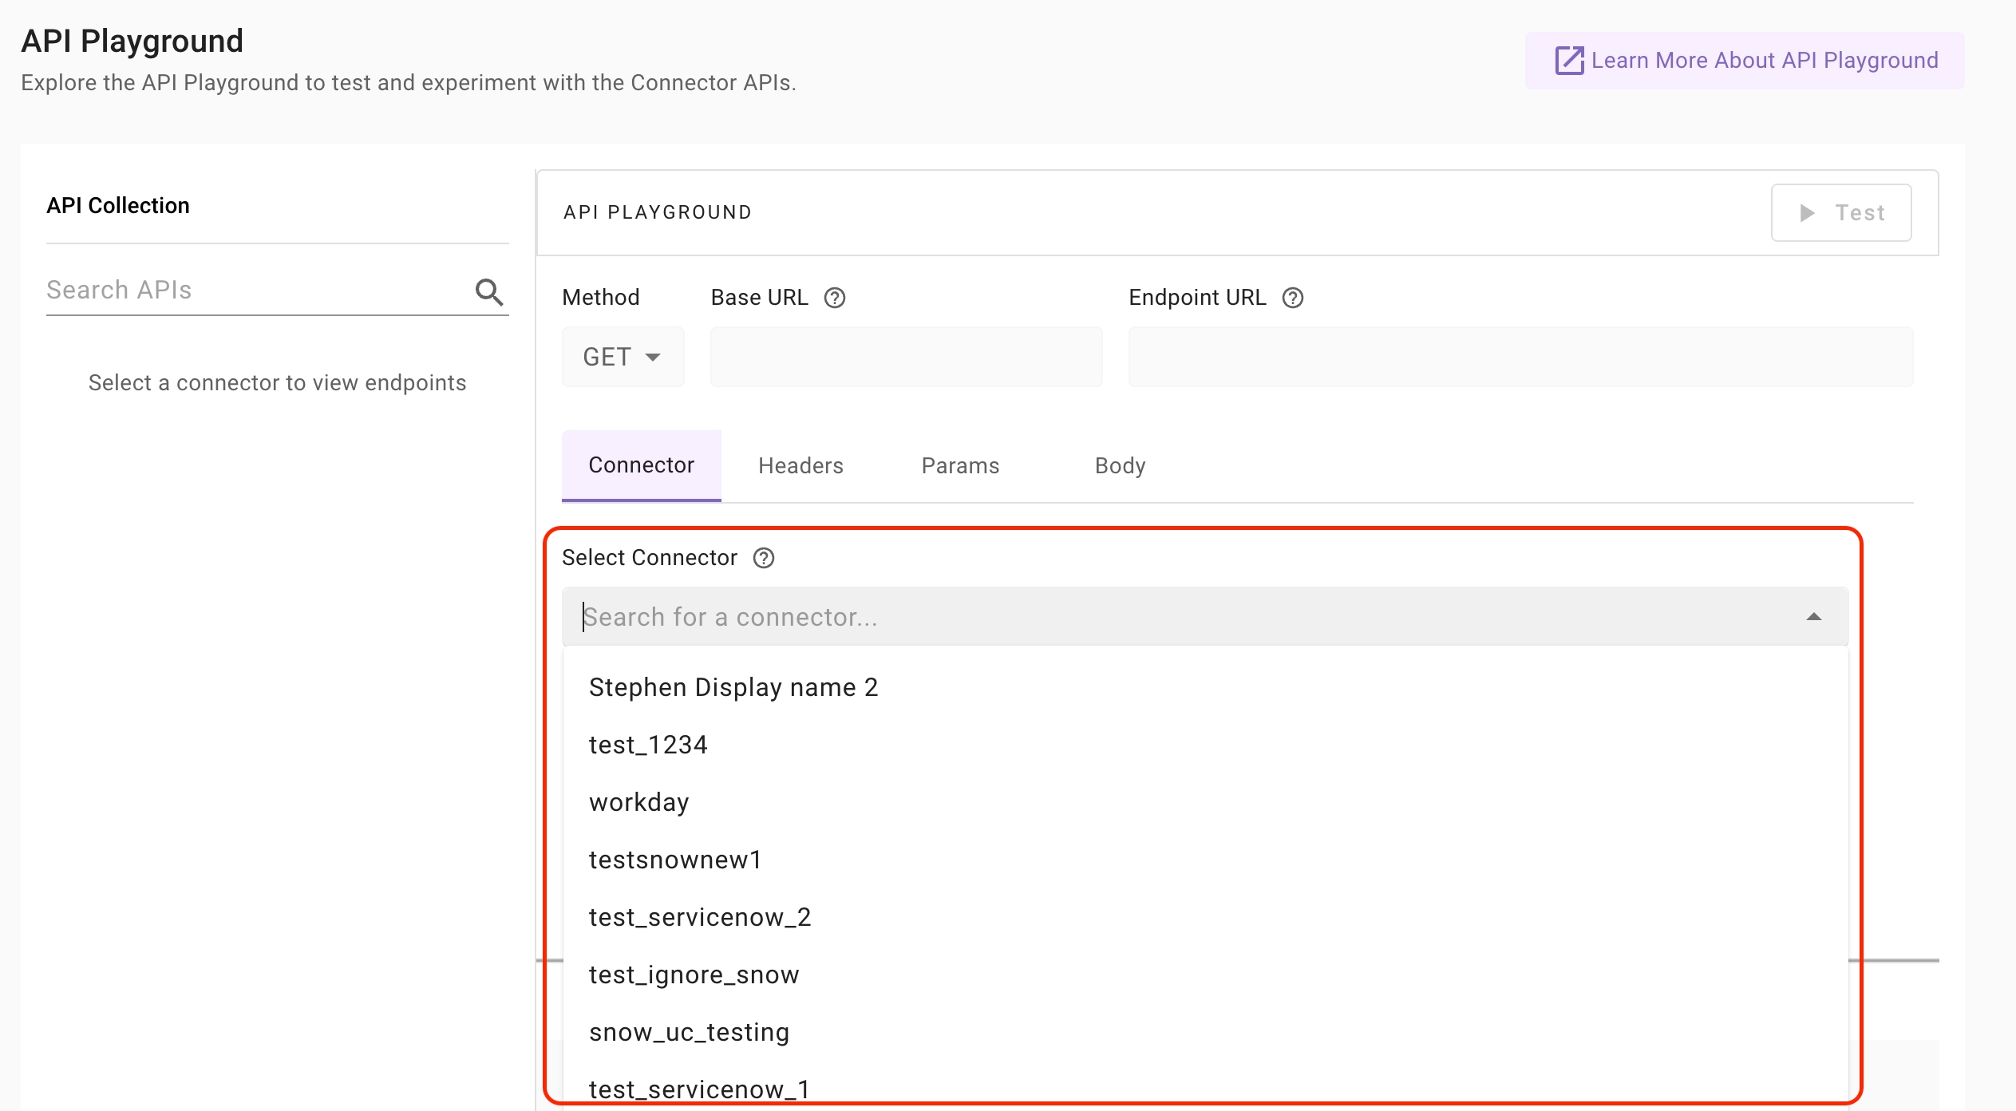Click the Base URL input field
Viewport: 2016px width, 1111px height.
click(906, 357)
